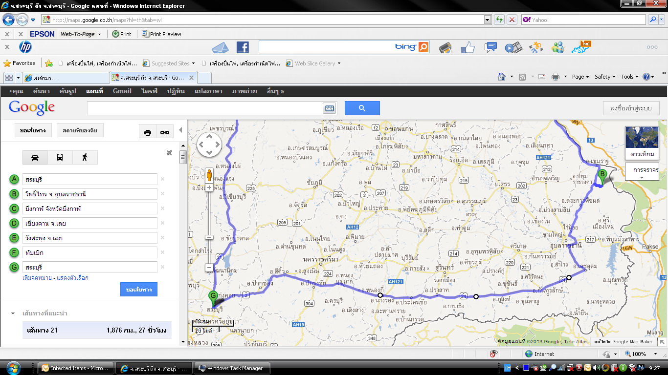Pick up the Street View pegman

click(209, 175)
